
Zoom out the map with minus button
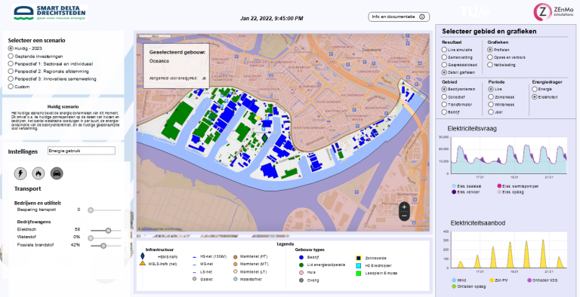click(x=404, y=216)
